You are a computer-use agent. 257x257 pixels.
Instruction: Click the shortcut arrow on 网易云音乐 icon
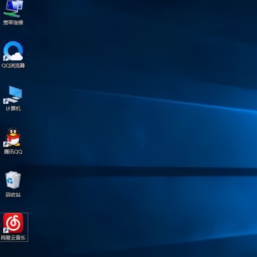6,230
